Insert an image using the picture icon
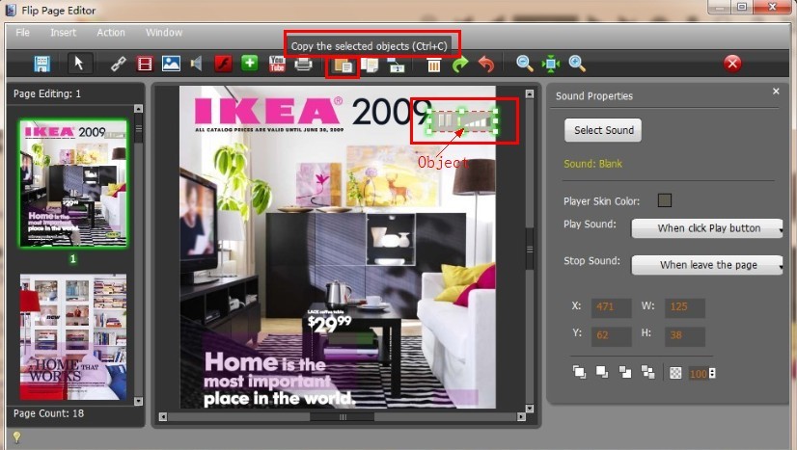The width and height of the screenshot is (797, 450). pos(172,64)
